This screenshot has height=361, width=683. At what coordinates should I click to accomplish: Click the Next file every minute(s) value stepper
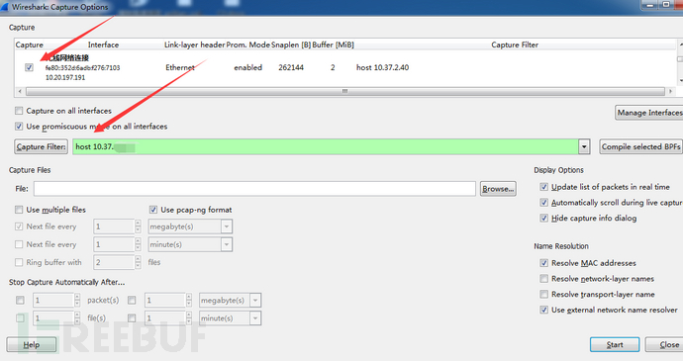click(138, 244)
